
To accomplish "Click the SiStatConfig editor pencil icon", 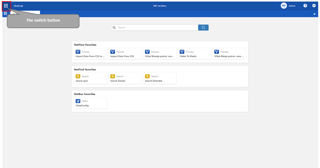I will click(78, 101).
